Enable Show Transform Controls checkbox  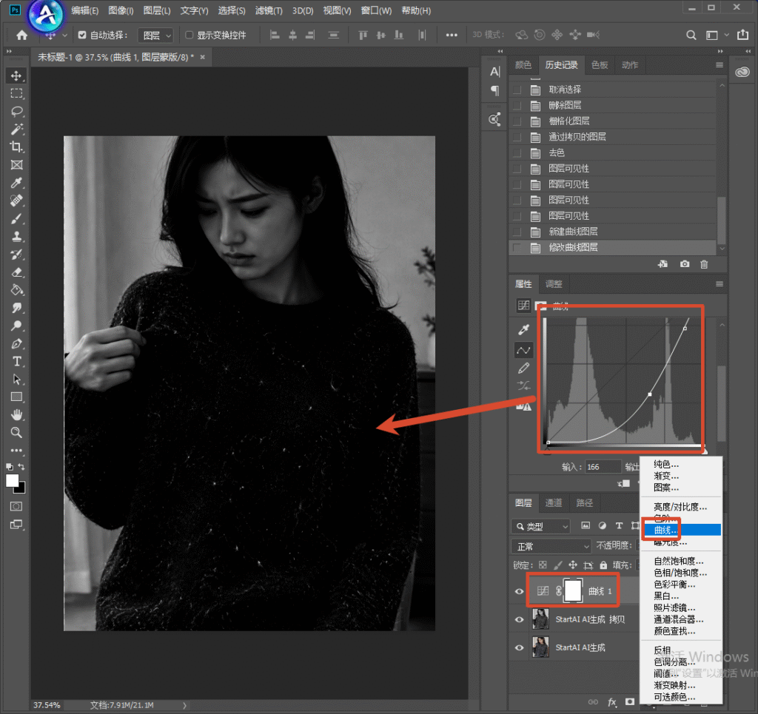tap(189, 35)
